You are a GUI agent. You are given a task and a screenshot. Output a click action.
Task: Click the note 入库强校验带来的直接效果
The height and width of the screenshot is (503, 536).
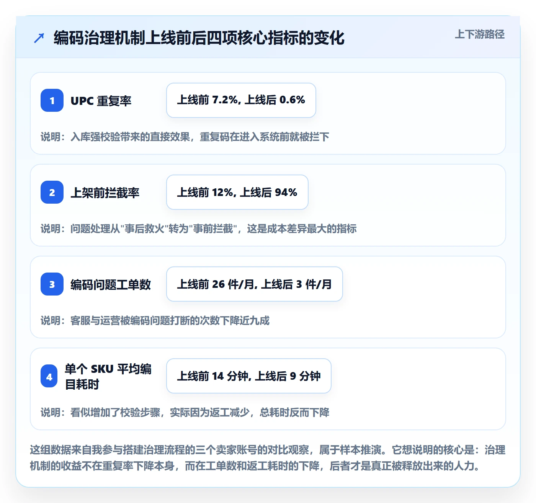click(185, 137)
